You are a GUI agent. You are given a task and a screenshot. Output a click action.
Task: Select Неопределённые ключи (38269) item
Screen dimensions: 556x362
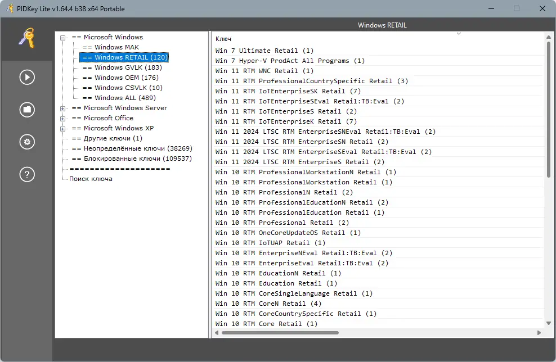click(132, 148)
